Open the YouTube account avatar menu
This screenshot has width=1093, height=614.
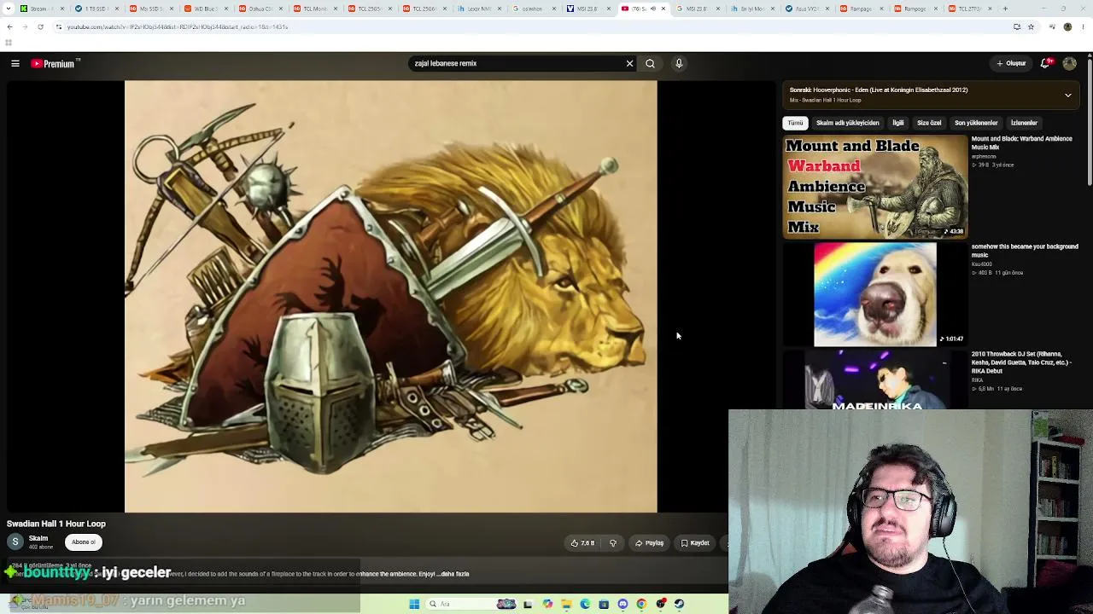click(x=1069, y=63)
